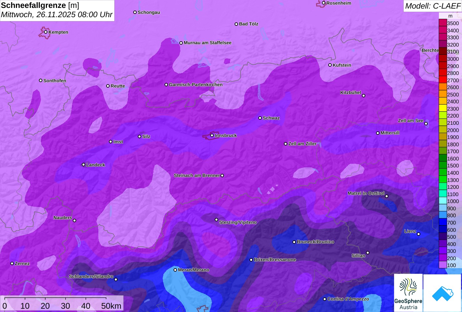Click the Kempten location marker dot
462x312 pixels.
click(46, 32)
